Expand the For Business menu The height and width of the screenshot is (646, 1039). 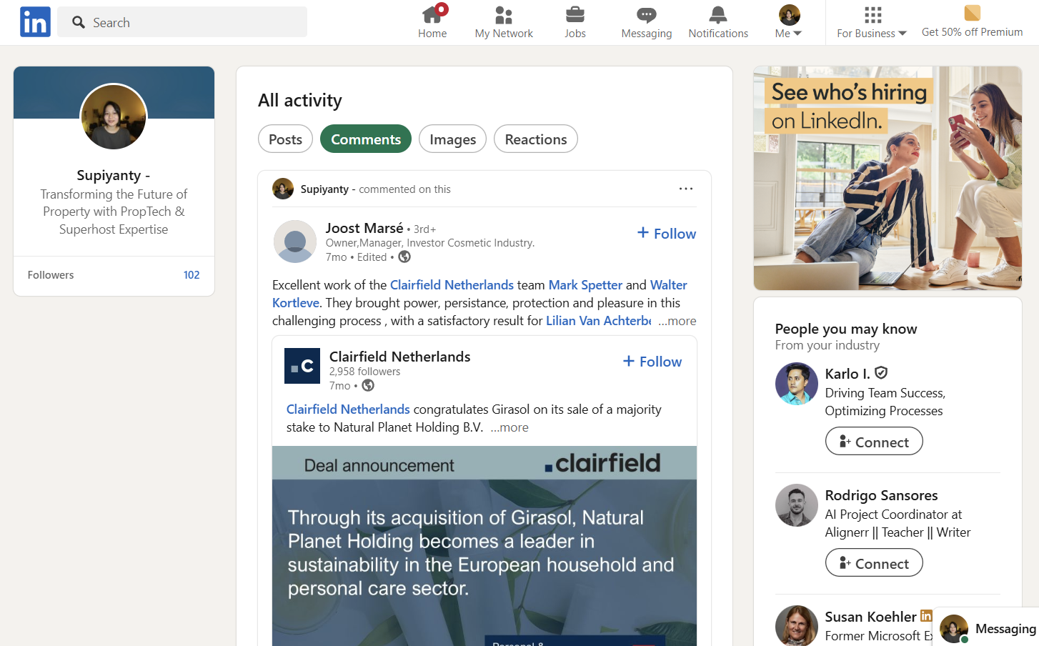(872, 22)
